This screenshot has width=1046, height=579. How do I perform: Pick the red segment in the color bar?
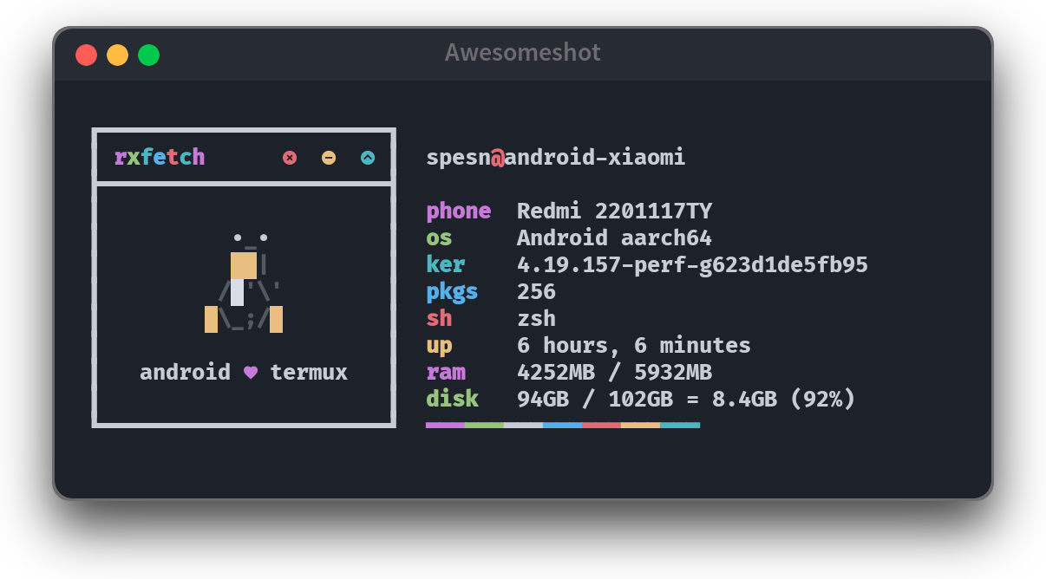click(601, 425)
